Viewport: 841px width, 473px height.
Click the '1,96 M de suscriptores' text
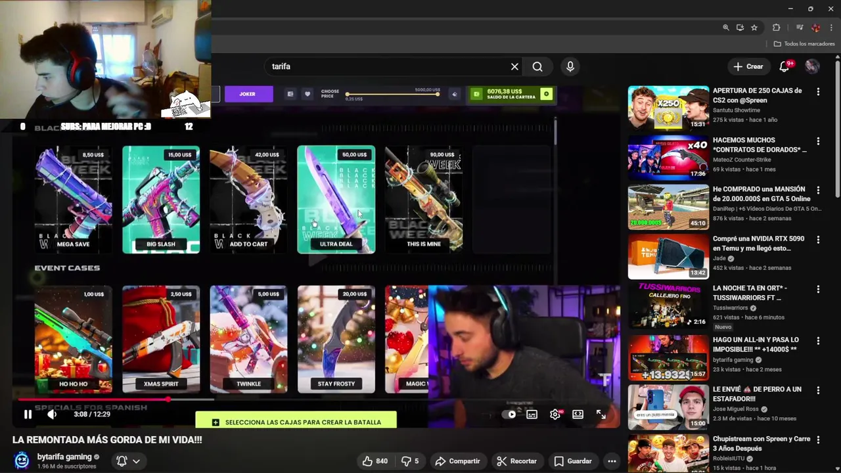66,466
